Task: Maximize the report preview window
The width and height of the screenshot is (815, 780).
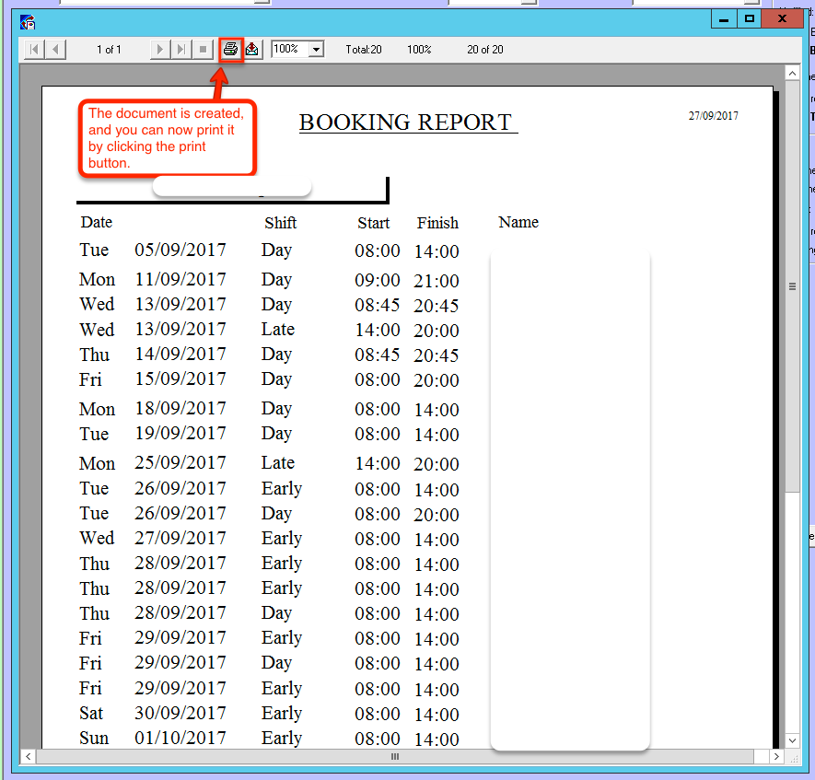Action: pyautogui.click(x=751, y=18)
